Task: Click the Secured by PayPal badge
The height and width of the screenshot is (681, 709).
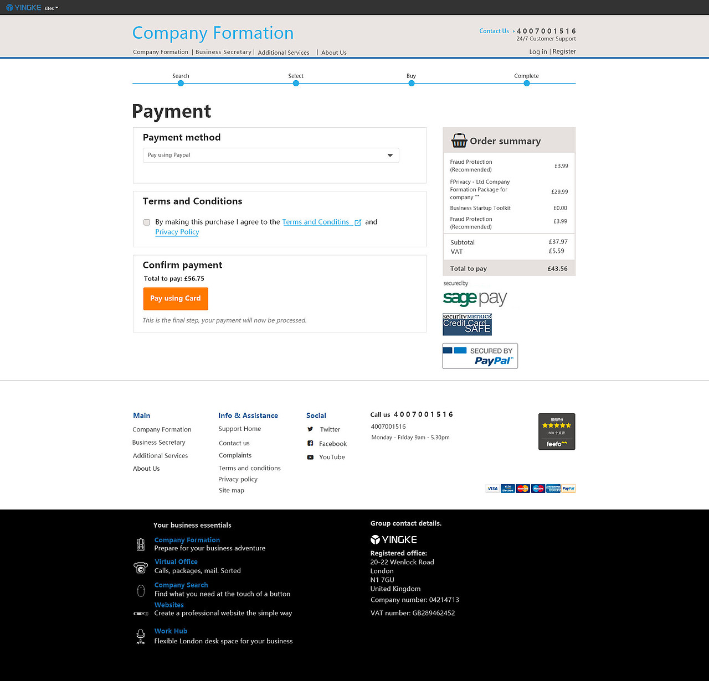Action: (x=480, y=356)
